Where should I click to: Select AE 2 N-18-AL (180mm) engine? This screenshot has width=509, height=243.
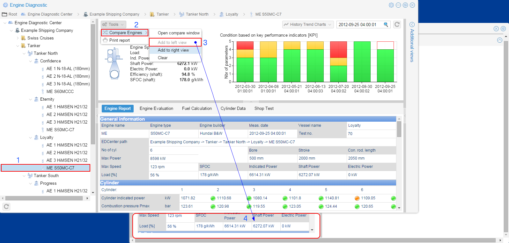point(68,76)
